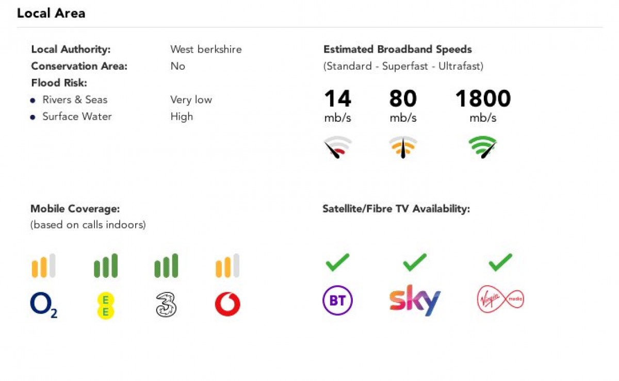Select the Sky logo
619x381 pixels.
tap(415, 300)
